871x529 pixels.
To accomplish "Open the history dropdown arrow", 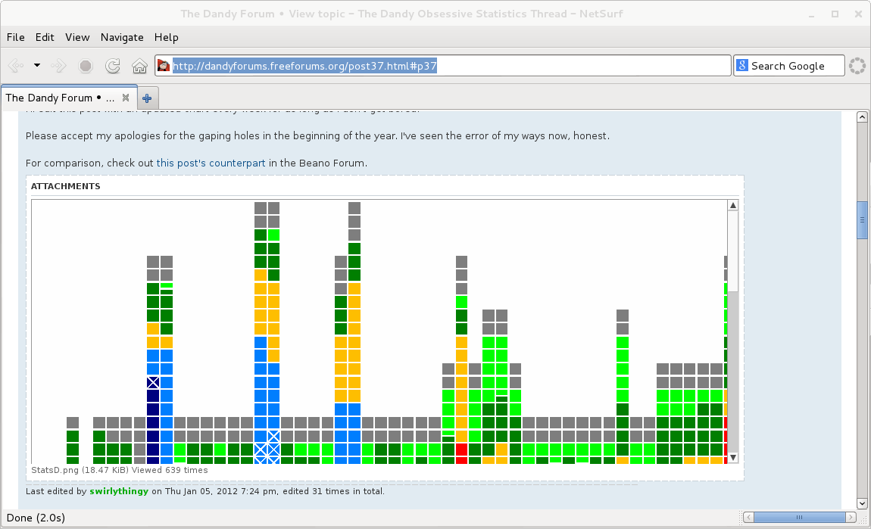I will 36,66.
